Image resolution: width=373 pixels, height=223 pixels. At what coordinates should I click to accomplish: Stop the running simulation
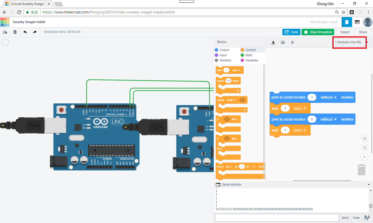[318, 32]
